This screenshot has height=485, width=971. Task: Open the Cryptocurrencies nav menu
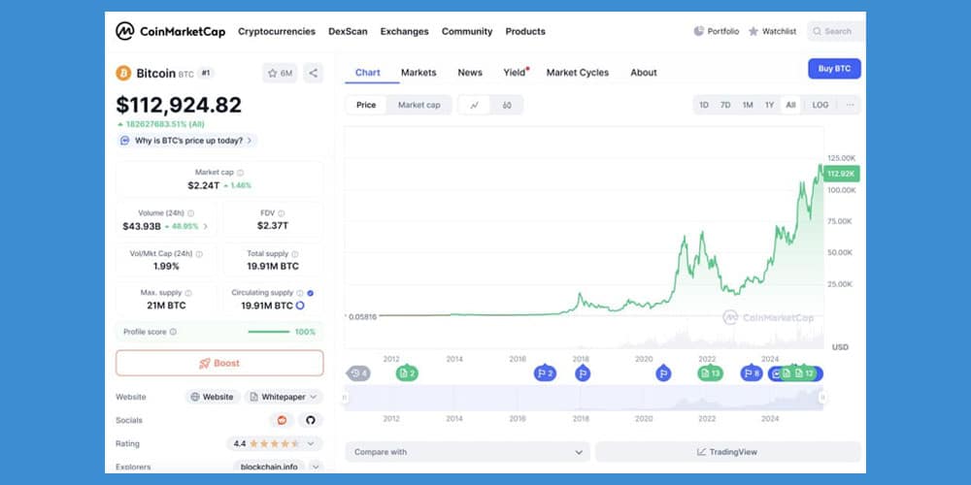click(277, 32)
